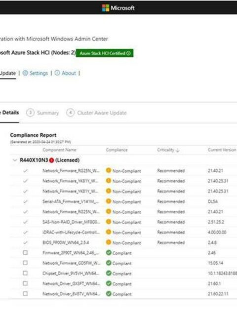Viewport: 237px width, 321px height.
Task: Open the About link
Action: [x=69, y=73]
